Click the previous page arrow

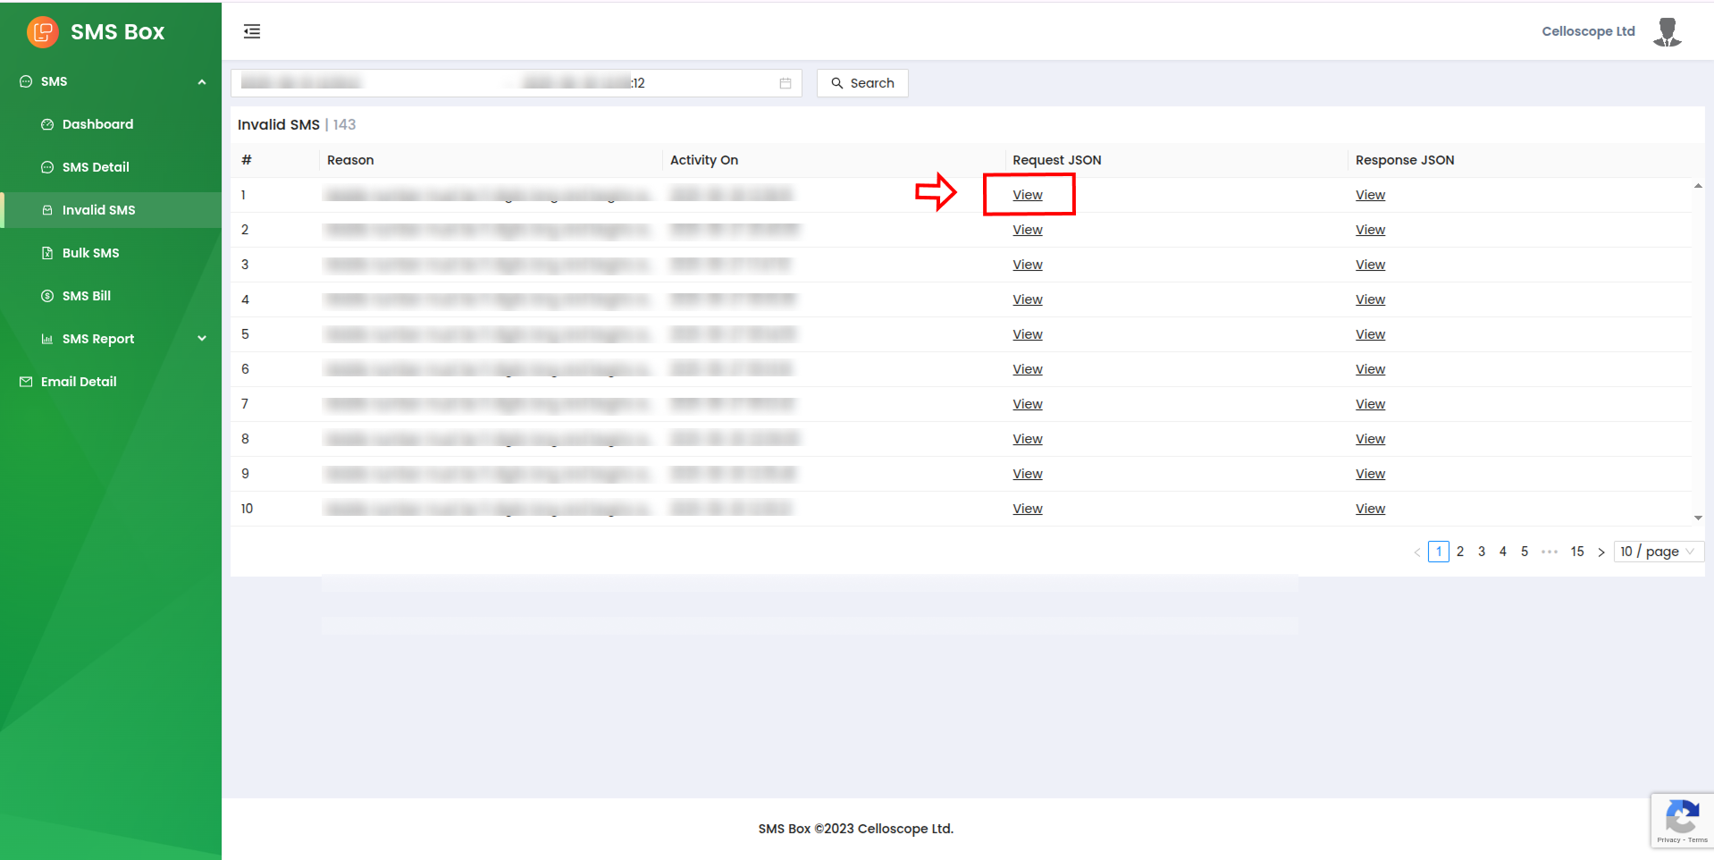point(1416,552)
